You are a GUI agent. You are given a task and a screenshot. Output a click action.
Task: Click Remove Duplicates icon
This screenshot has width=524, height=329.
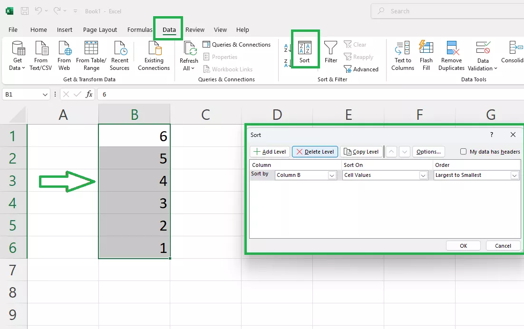coord(451,56)
